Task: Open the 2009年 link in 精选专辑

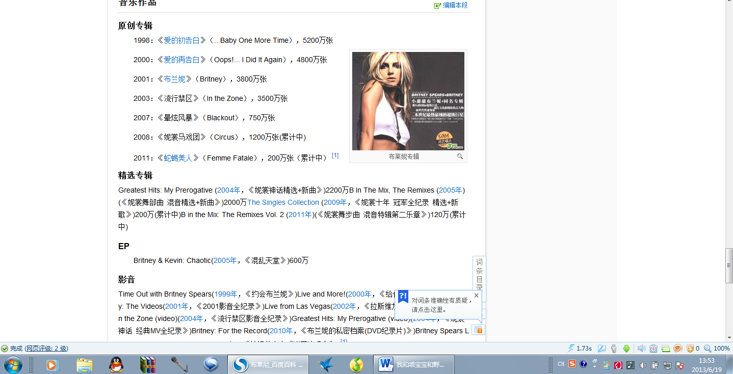Action: 335,202
